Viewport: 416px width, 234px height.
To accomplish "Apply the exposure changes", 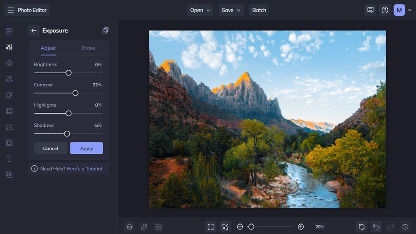I will click(86, 149).
